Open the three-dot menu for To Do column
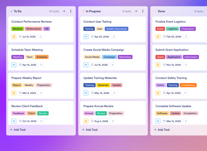This screenshot has height=151, width=207. (71, 11)
